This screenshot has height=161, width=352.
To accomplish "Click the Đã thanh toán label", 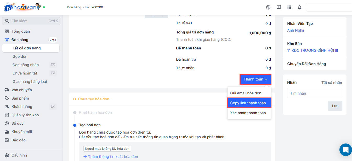I will pos(189,48).
